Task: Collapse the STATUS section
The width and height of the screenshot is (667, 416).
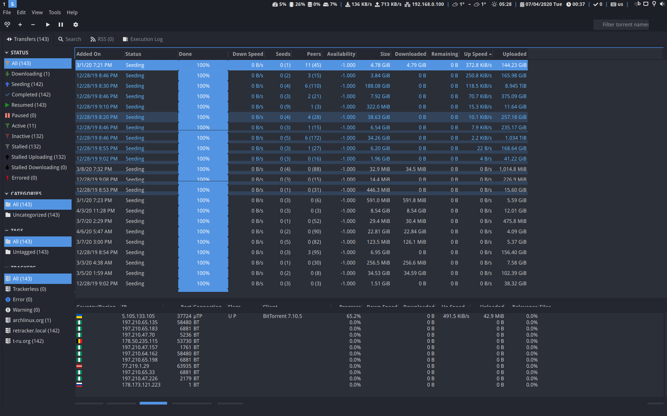Action: pyautogui.click(x=7, y=53)
